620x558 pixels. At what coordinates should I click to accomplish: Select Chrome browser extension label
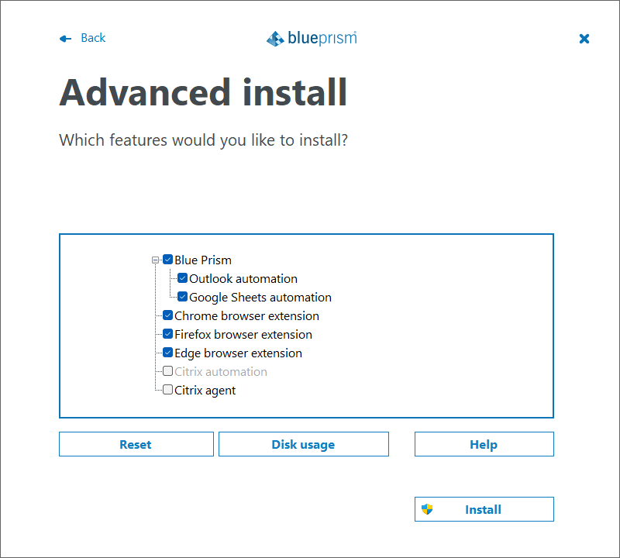246,316
